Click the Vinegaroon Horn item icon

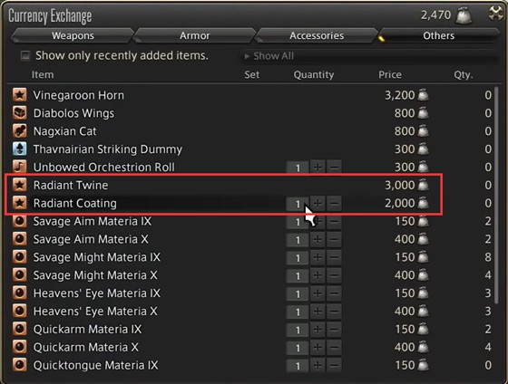[20, 95]
